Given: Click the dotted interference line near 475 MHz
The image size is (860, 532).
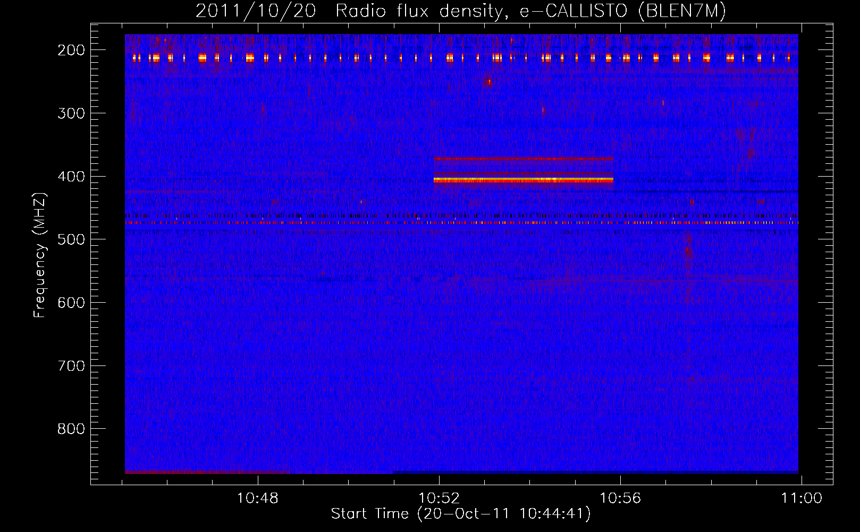Looking at the screenshot, I should click(x=461, y=223).
